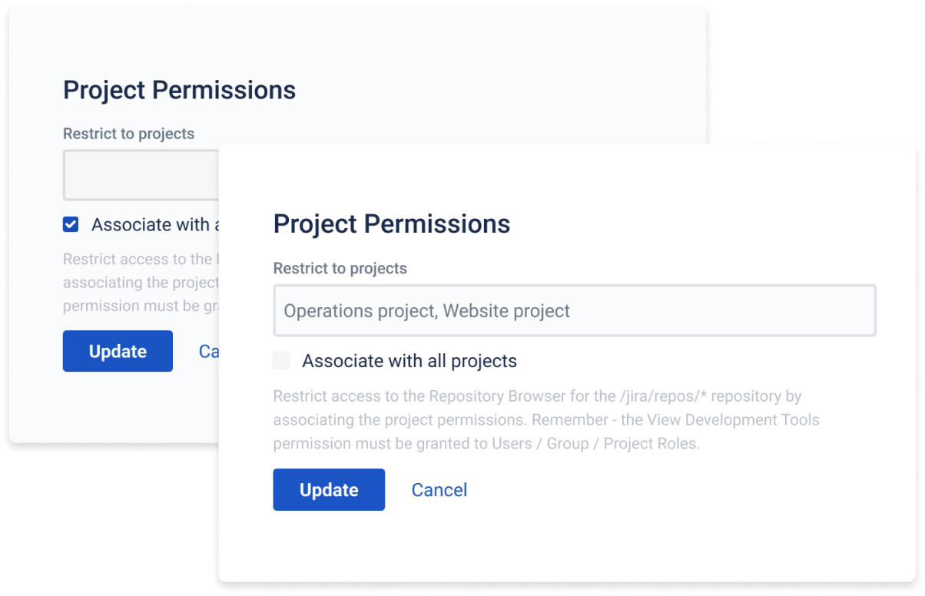Click the 'Associate with all projects' label text
925x596 pixels.
409,361
